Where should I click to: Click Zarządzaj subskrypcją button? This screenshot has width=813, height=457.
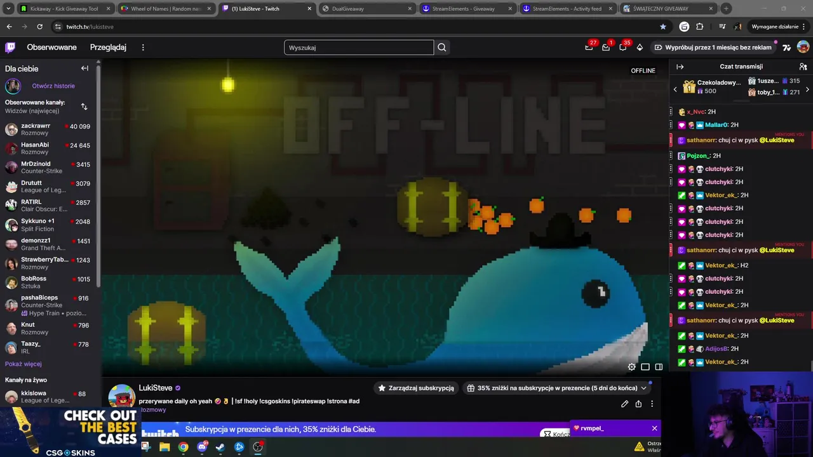point(416,388)
